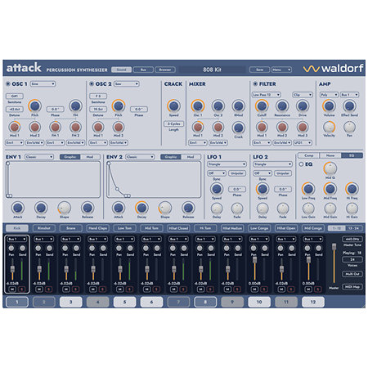Click the LFO 1 Speed knob

click(217, 189)
